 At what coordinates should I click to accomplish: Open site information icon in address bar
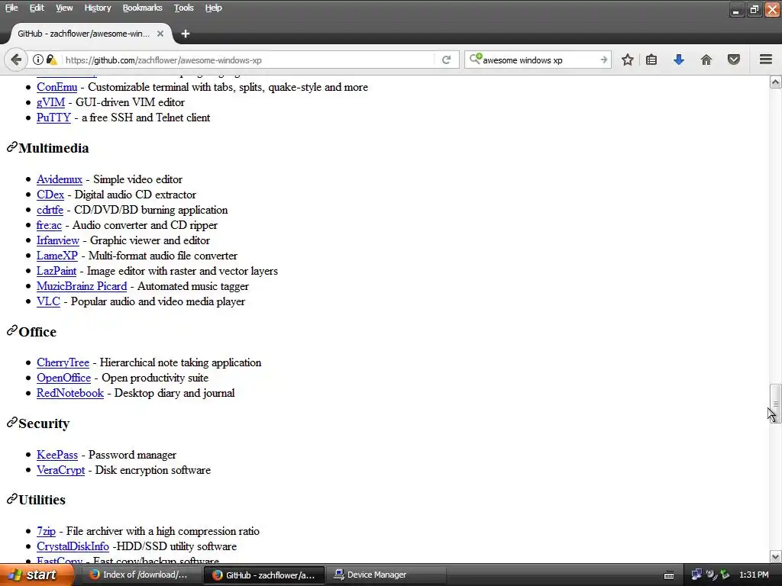coord(38,60)
